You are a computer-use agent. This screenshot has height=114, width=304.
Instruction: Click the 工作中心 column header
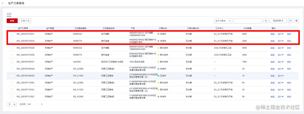click(x=219, y=28)
